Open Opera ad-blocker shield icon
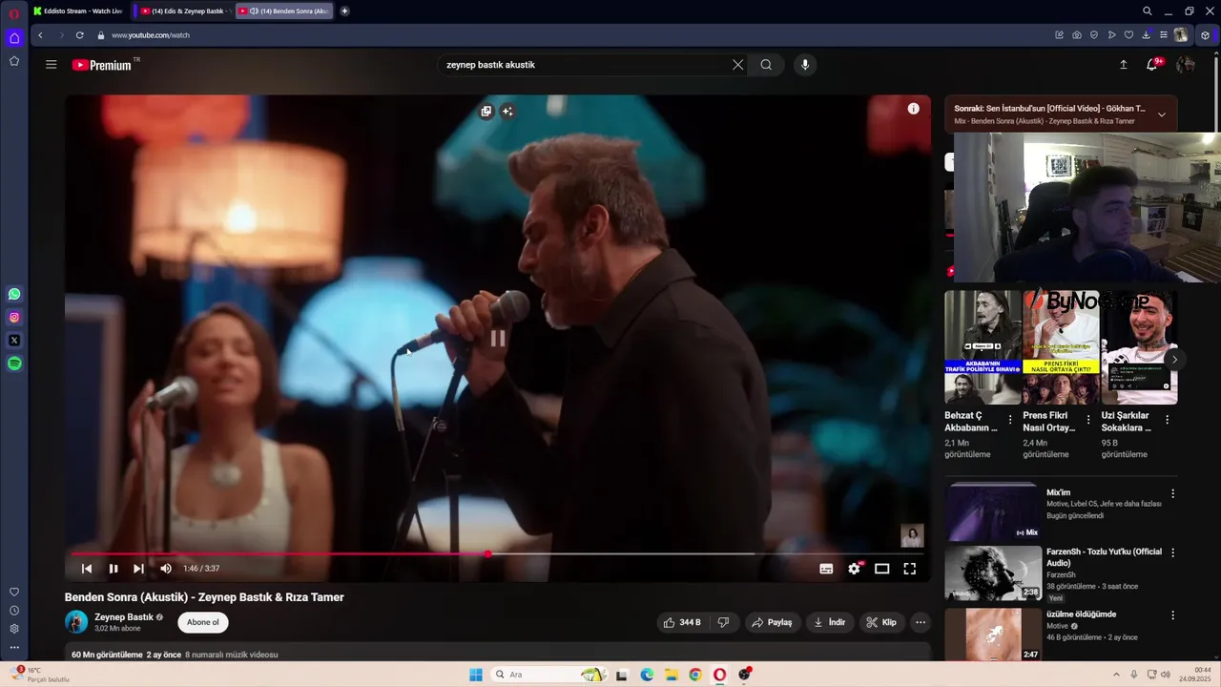Screen dimensions: 1221x687 point(1094,35)
